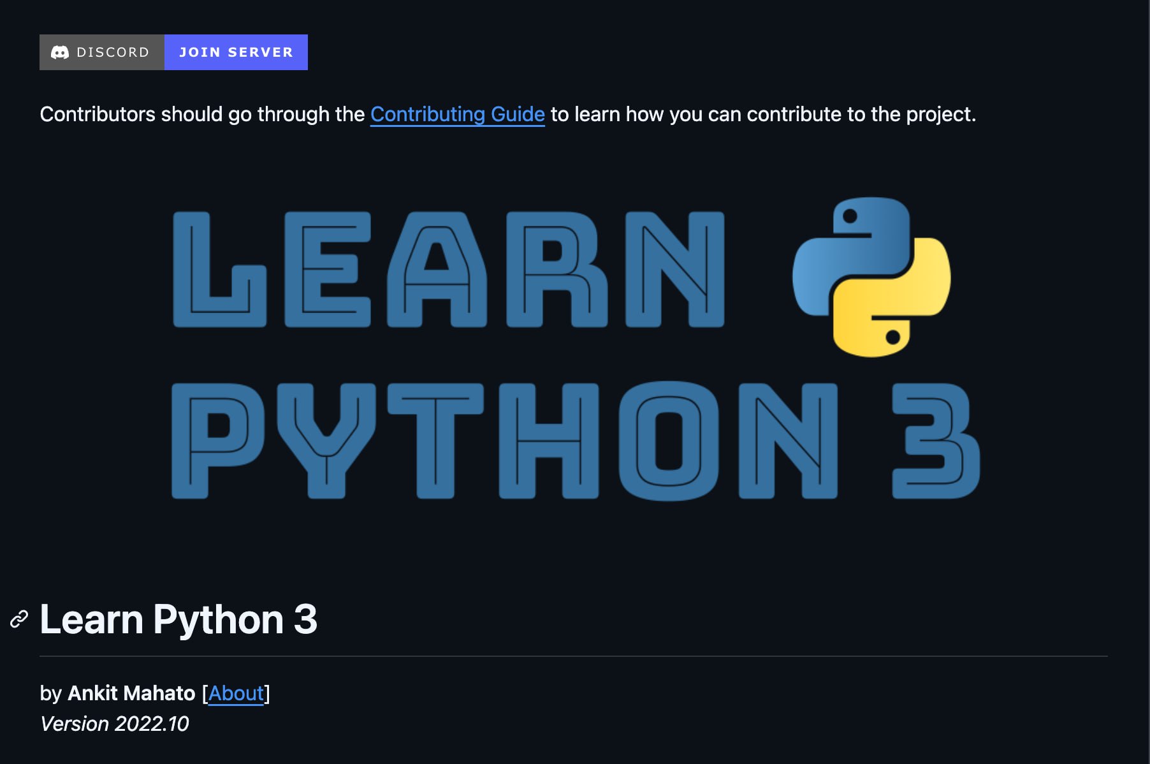Click the author name Ankit Mahato
The height and width of the screenshot is (764, 1150).
pyautogui.click(x=131, y=693)
